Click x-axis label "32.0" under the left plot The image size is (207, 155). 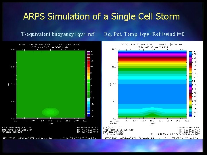coord(85,121)
